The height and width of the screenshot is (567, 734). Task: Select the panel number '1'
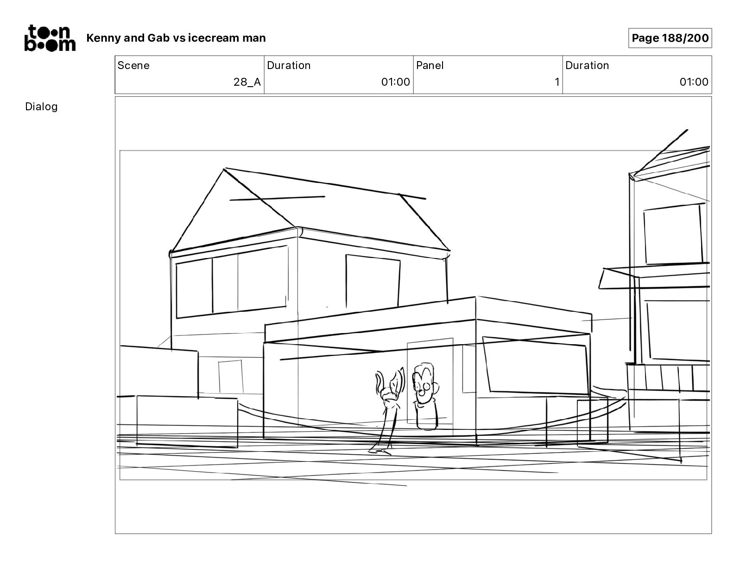(557, 82)
